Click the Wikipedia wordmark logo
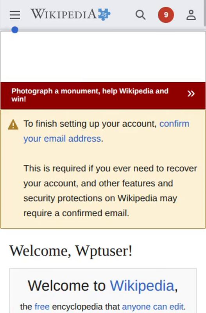 [64, 14]
